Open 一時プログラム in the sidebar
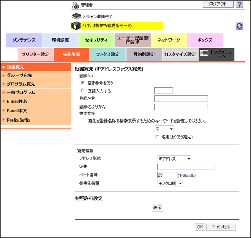This screenshot has height=238, width=251. pos(36,93)
